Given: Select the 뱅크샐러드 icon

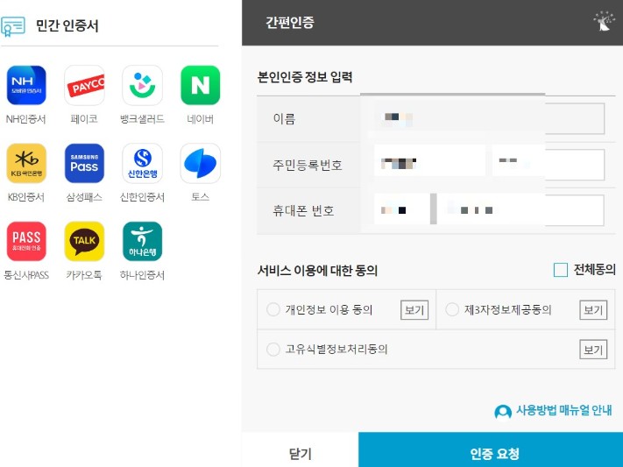Looking at the screenshot, I should [x=142, y=85].
